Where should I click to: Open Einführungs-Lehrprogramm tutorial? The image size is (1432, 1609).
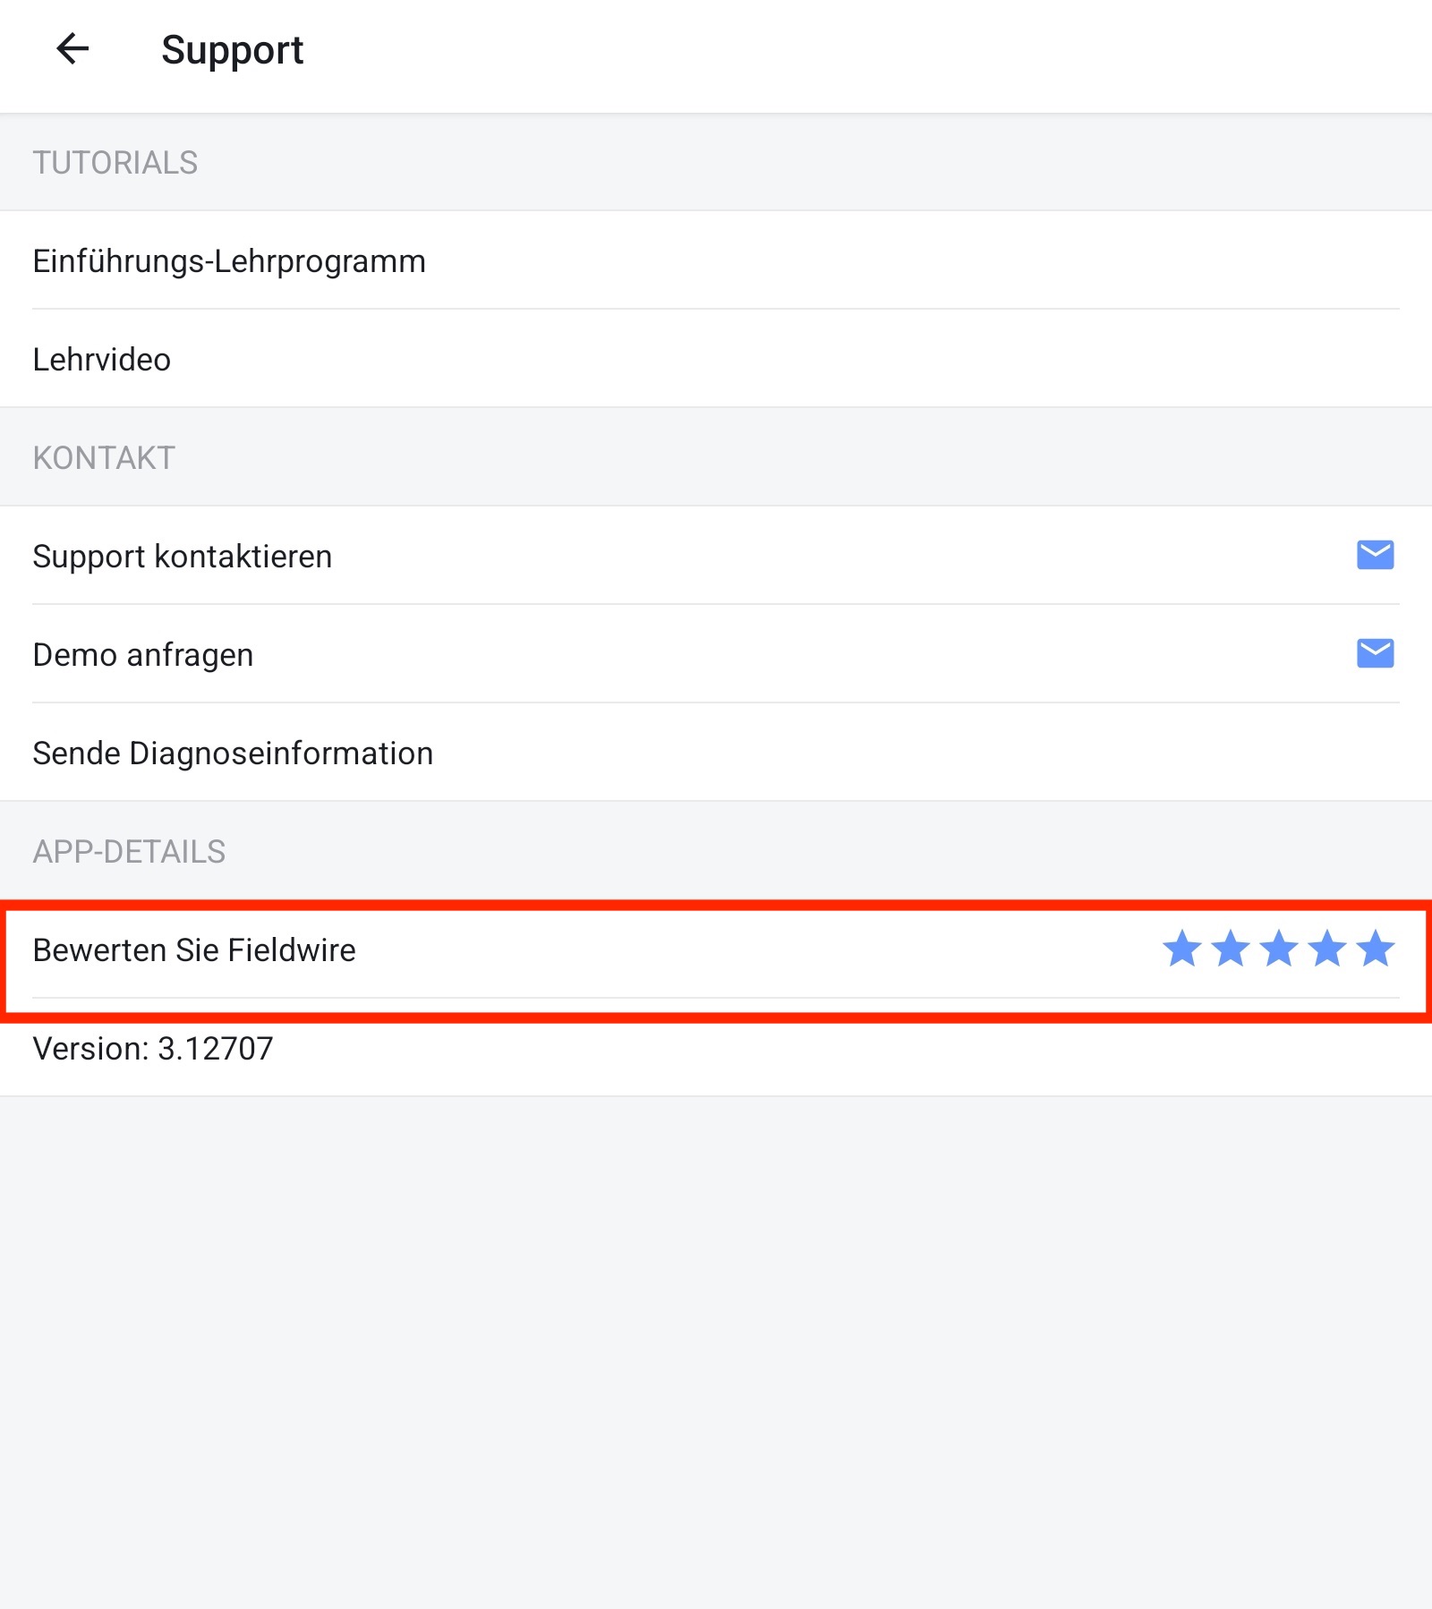716,260
